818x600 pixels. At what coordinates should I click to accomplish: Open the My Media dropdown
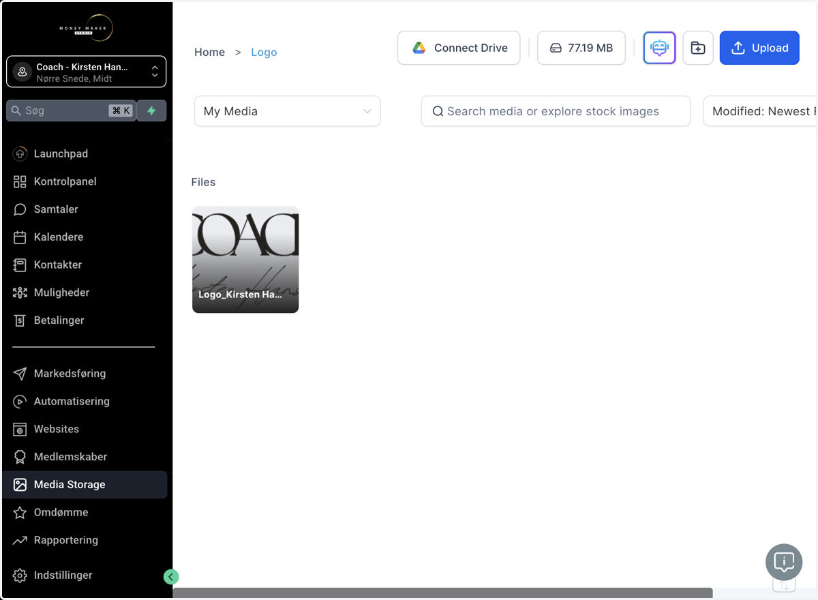coord(288,111)
